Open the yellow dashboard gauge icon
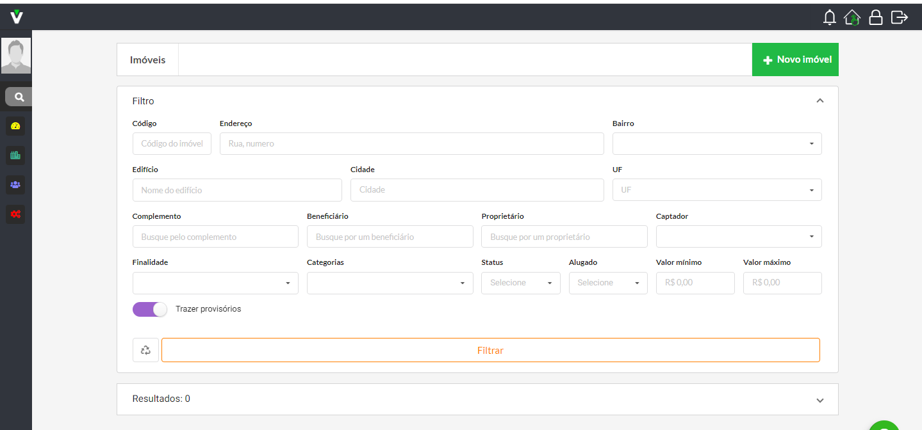The image size is (922, 430). (x=16, y=126)
